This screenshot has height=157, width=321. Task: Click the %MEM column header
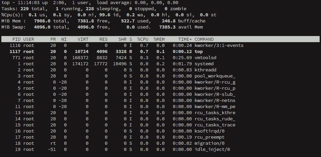coord(159,39)
